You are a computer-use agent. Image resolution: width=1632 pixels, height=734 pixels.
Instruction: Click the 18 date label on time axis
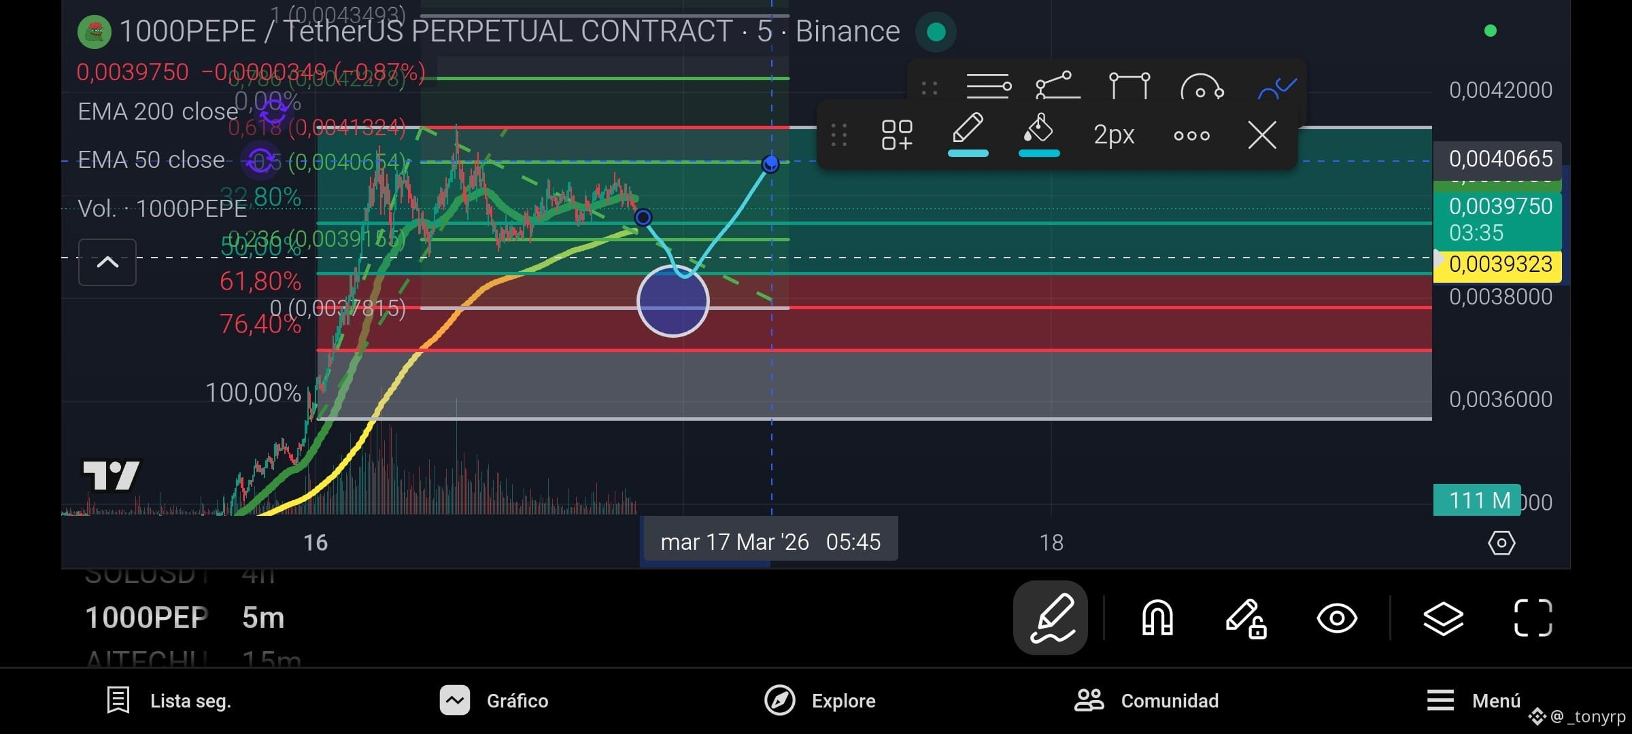[1051, 542]
